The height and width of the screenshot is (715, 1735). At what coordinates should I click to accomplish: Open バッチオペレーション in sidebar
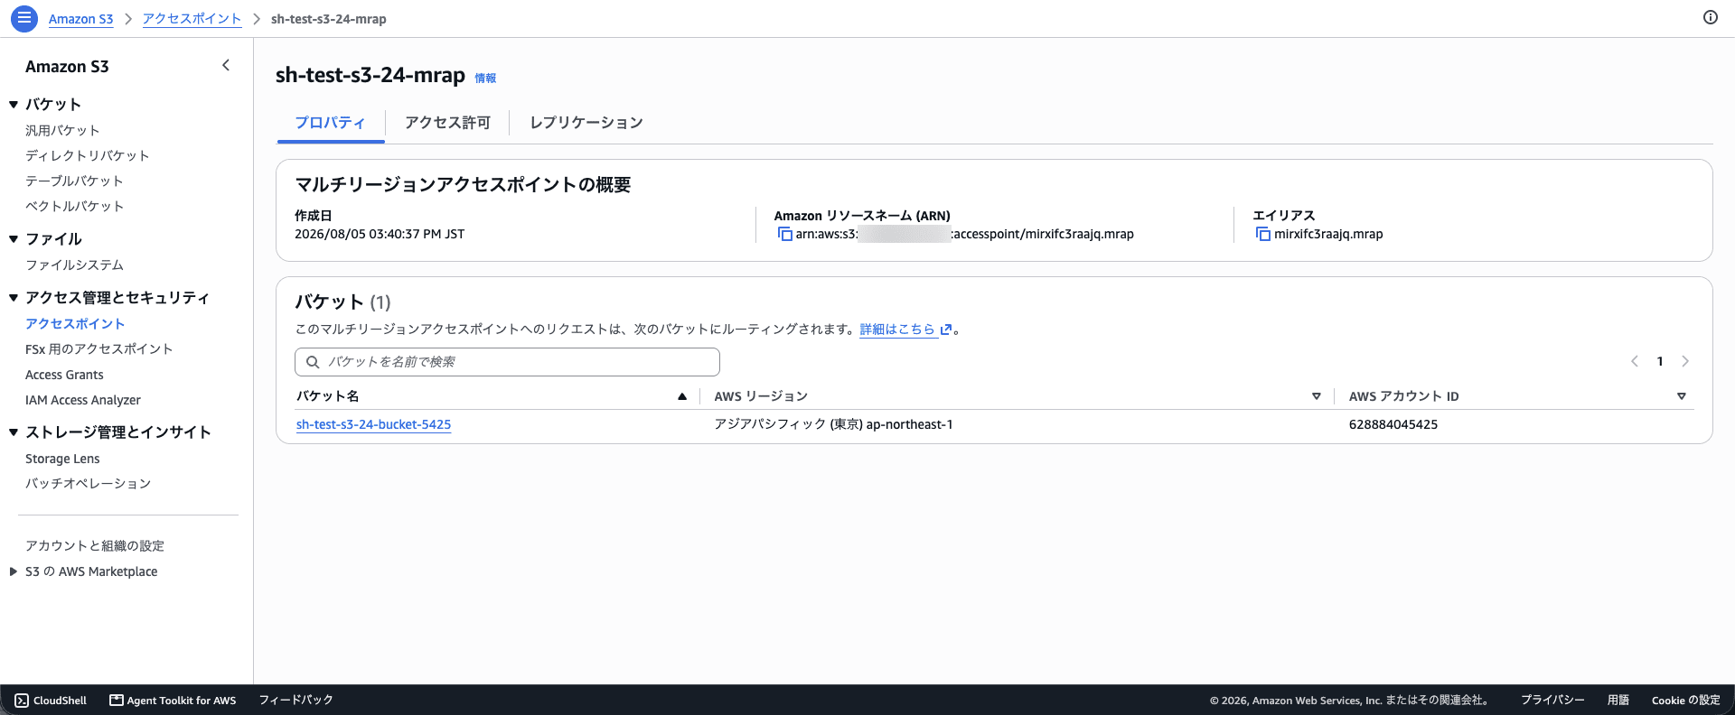[x=88, y=484]
